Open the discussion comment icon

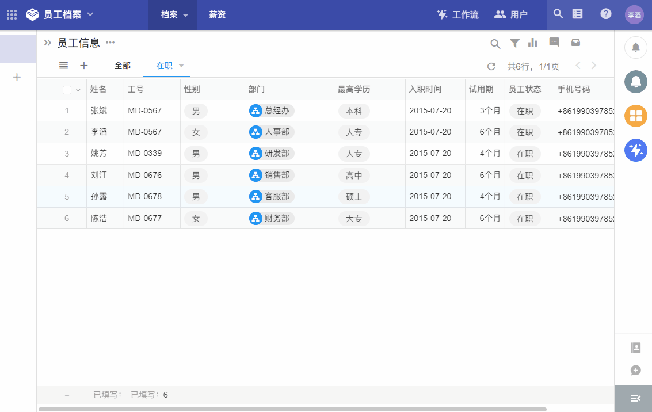(554, 43)
